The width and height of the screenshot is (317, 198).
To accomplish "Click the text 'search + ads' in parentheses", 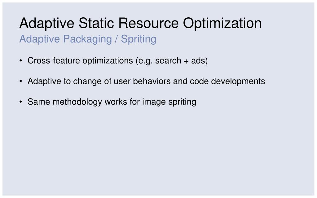I will [x=181, y=61].
